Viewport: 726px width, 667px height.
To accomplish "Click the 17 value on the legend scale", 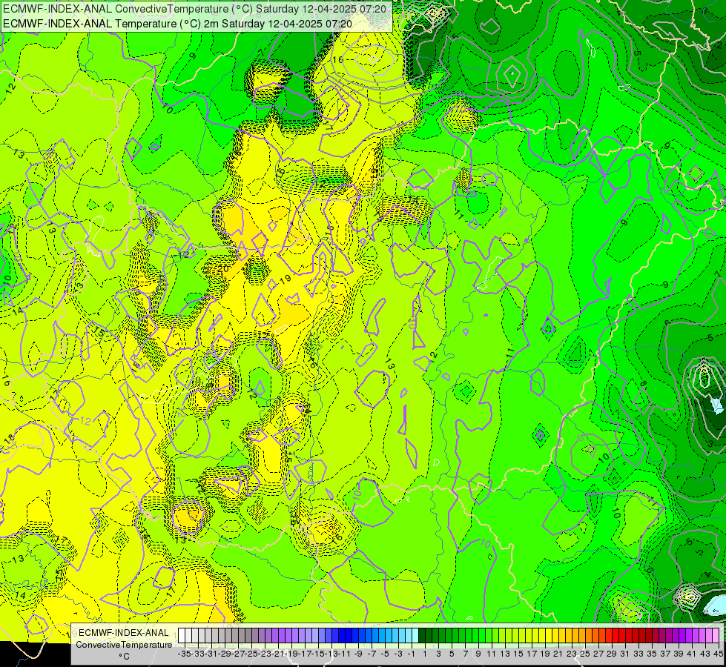I will [532, 654].
